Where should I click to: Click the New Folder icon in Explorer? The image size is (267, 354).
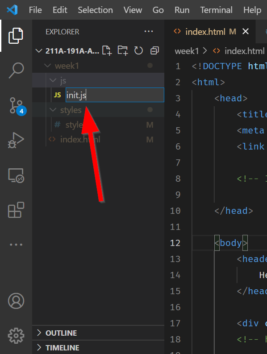coord(123,50)
